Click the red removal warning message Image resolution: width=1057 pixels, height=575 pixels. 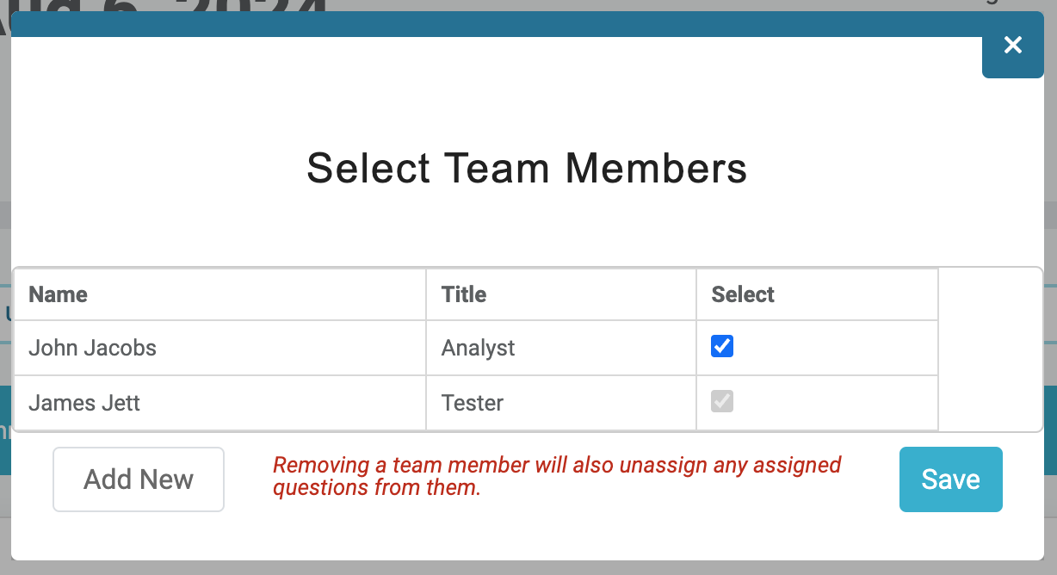[x=557, y=477]
